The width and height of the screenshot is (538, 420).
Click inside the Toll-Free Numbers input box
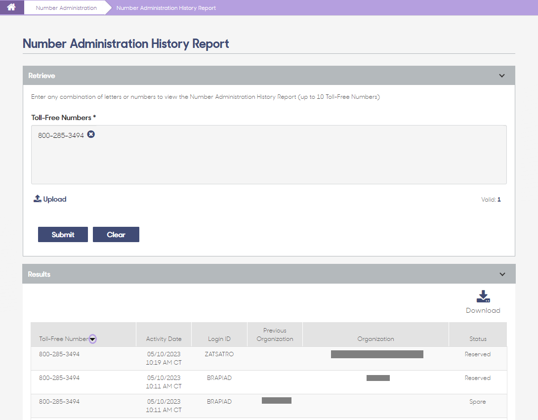click(269, 155)
